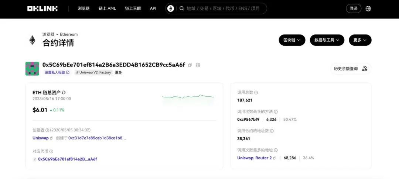The image size is (399, 179).
Task: Copy the Uniswap creator address
Action: 52,138
